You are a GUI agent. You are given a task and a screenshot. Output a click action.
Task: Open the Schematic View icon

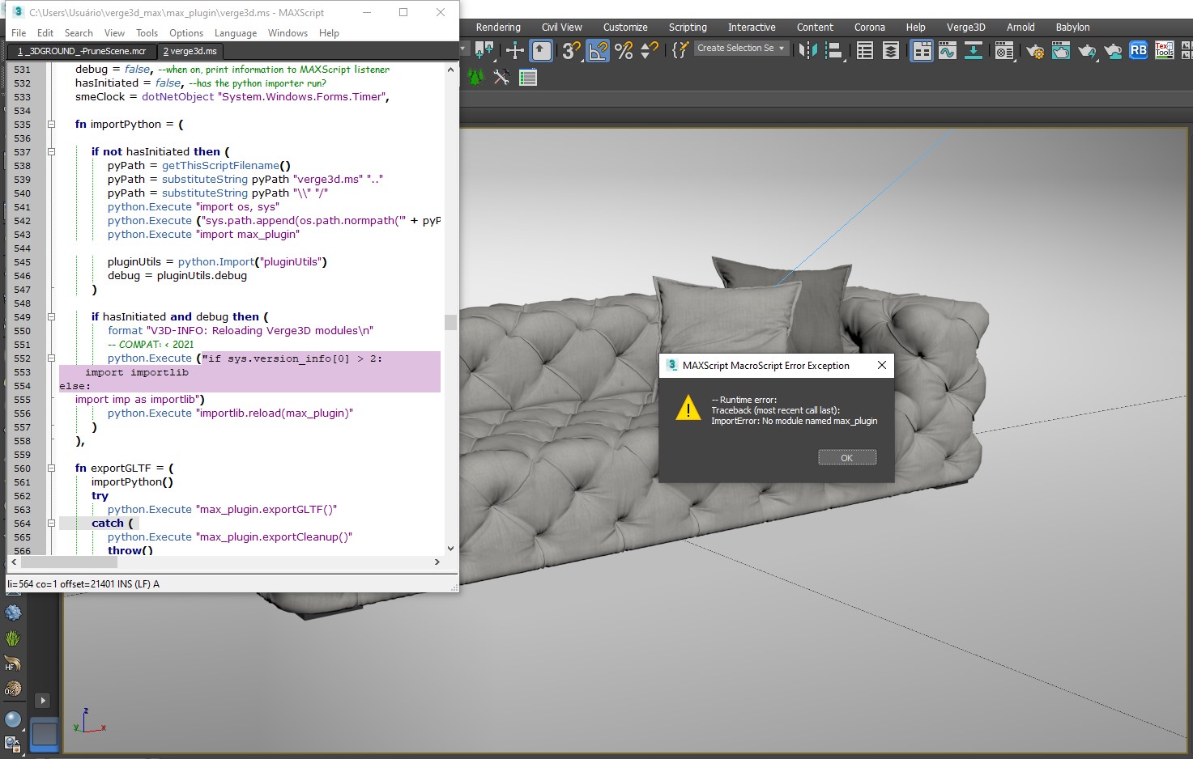[x=974, y=50]
